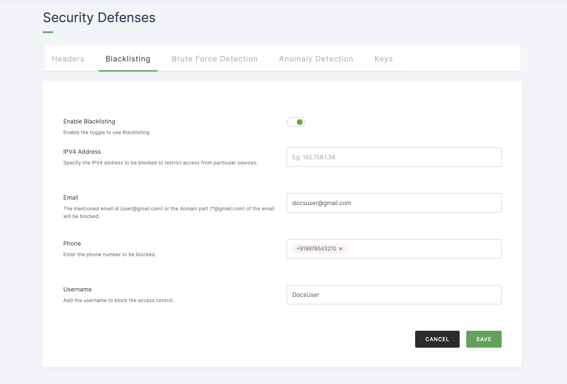Click the Email input field
Image resolution: width=567 pixels, height=384 pixels.
[x=394, y=203]
